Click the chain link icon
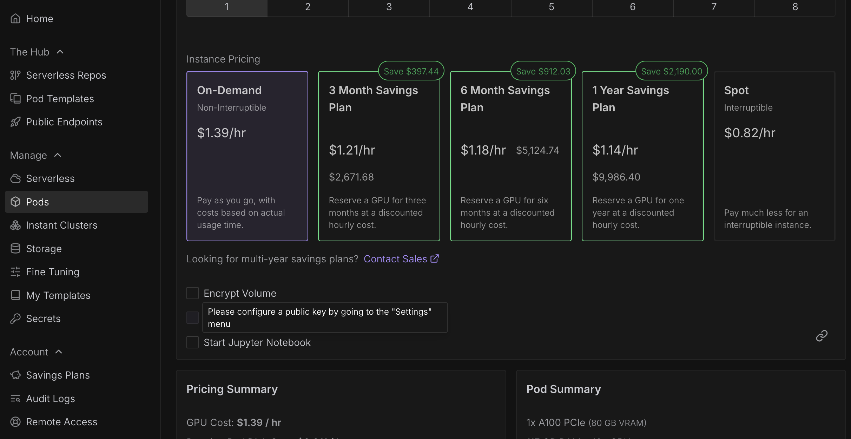851x439 pixels. 822,336
